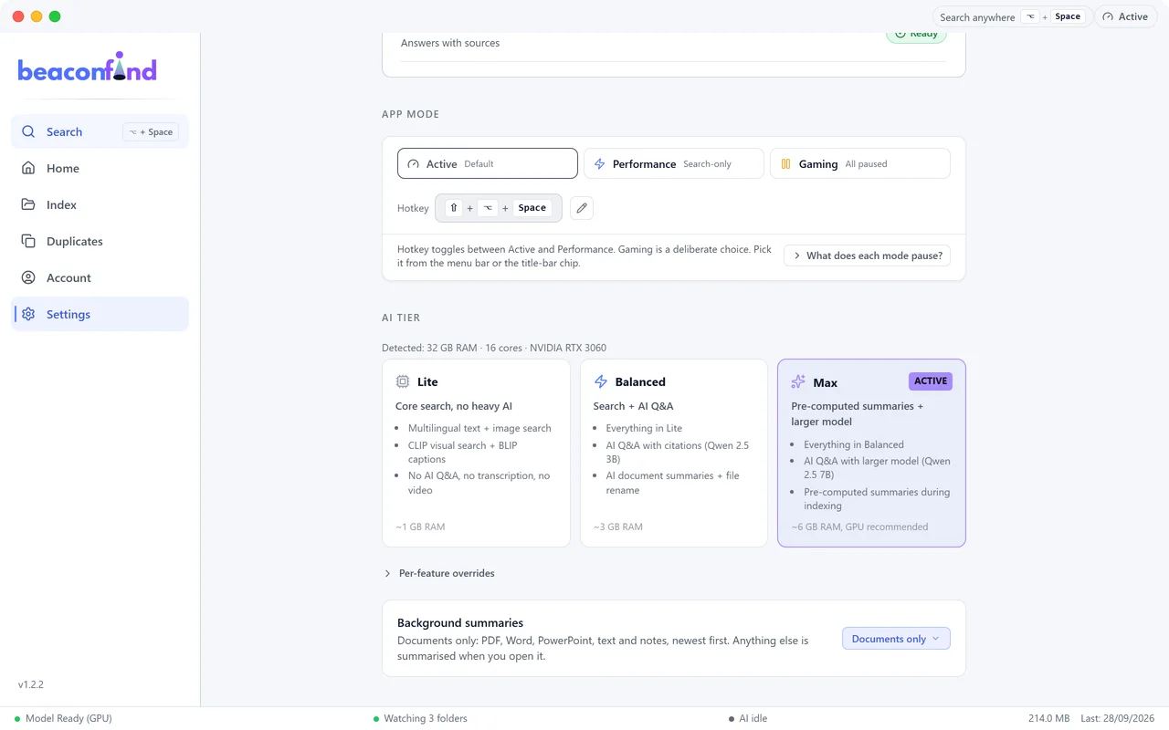Click the Hotkey shift-option-space key combo
Image resolution: width=1169 pixels, height=730 pixels.
(499, 208)
